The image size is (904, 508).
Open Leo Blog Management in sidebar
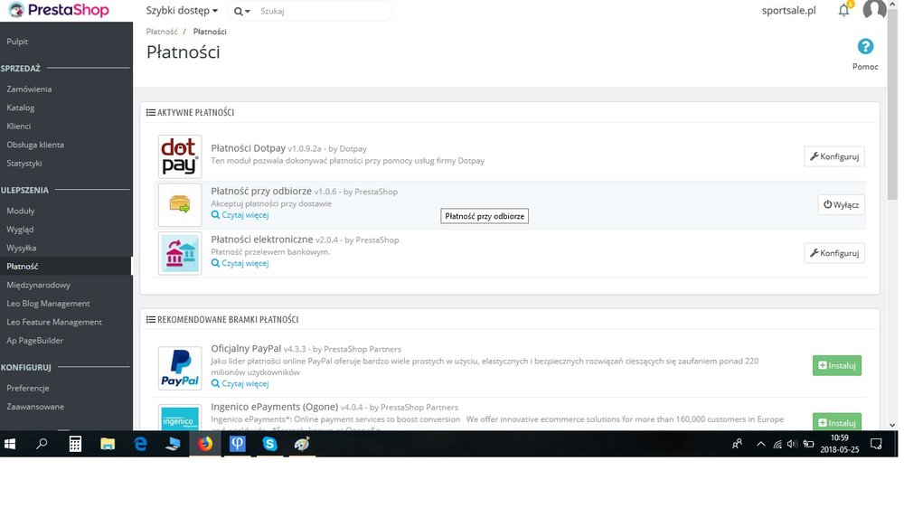[48, 304]
